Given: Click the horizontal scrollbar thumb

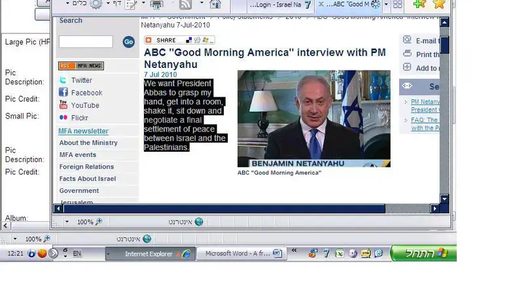Looking at the screenshot, I should (224, 209).
